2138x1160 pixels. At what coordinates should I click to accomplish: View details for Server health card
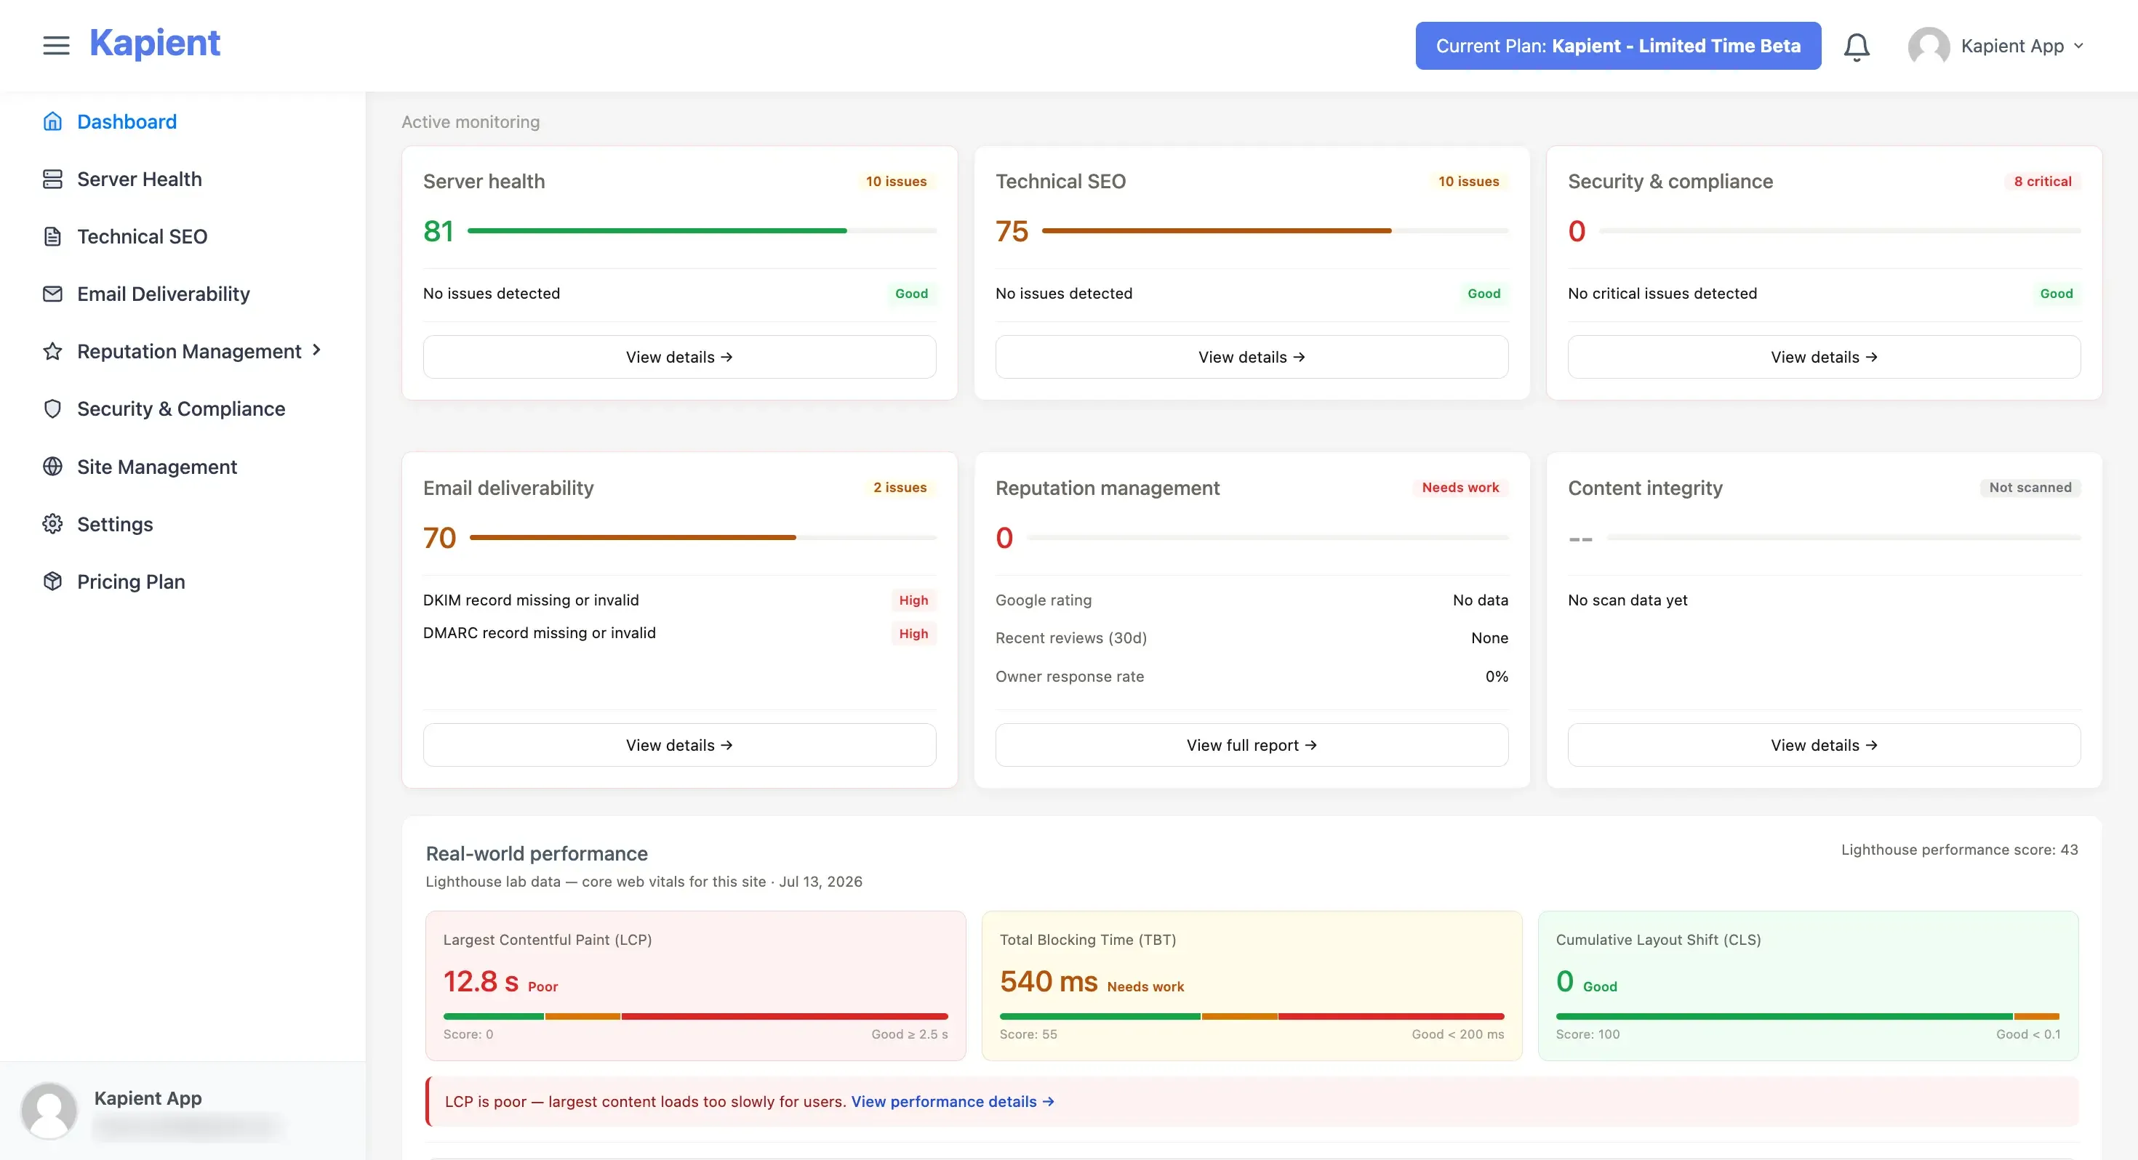tap(680, 357)
